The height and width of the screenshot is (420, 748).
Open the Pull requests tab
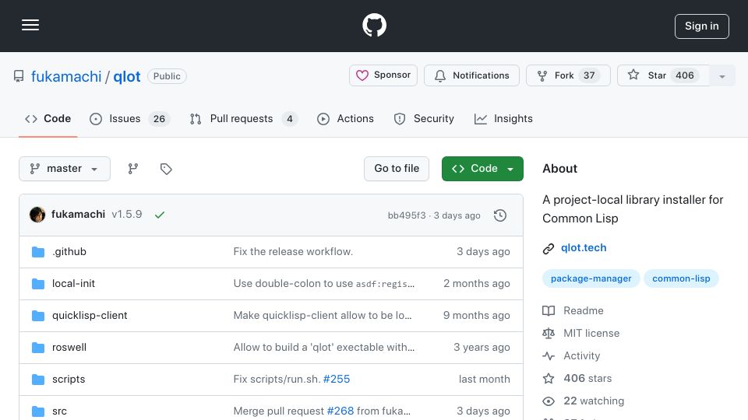(243, 118)
